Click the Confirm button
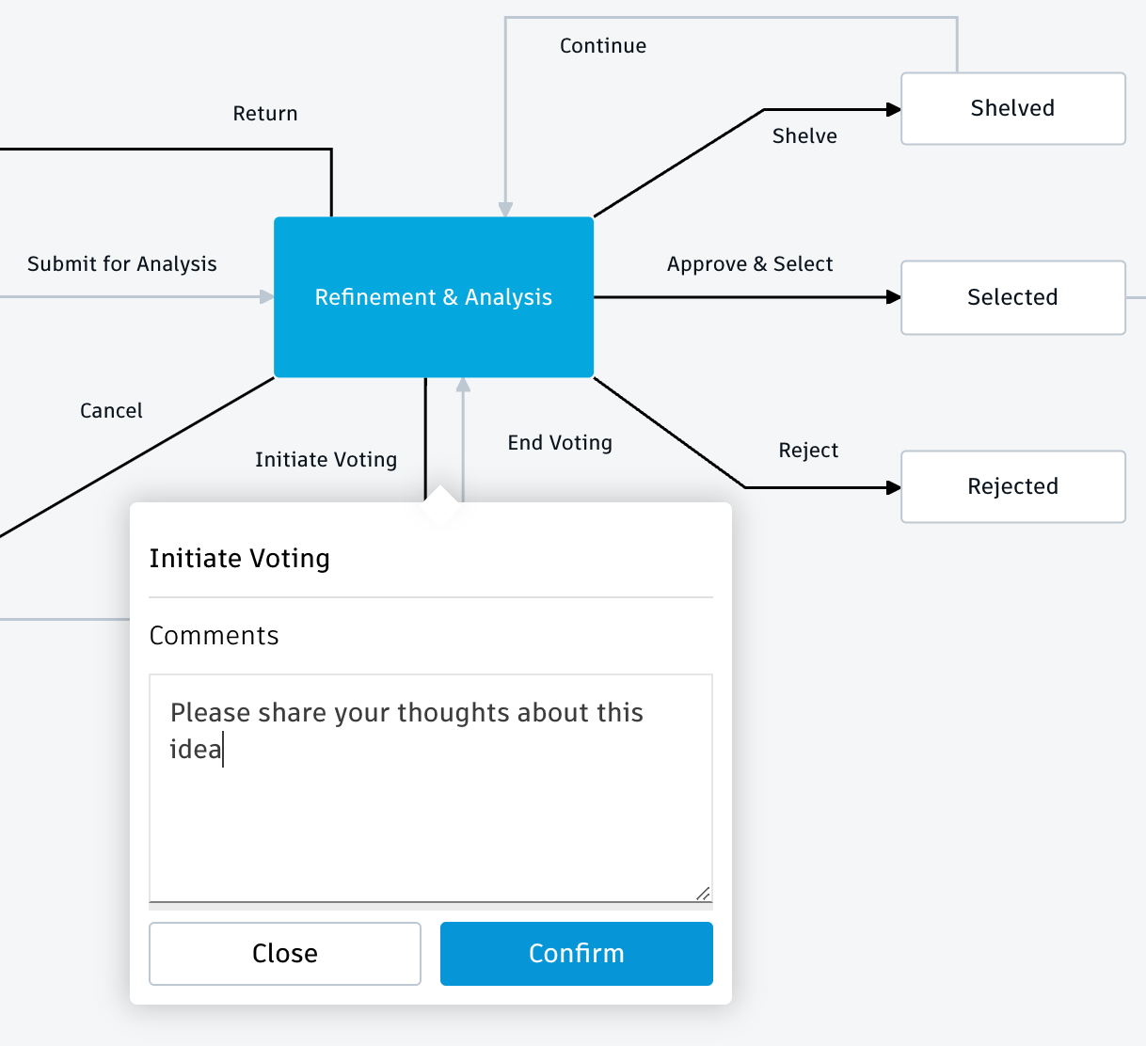The height and width of the screenshot is (1046, 1146). click(576, 954)
